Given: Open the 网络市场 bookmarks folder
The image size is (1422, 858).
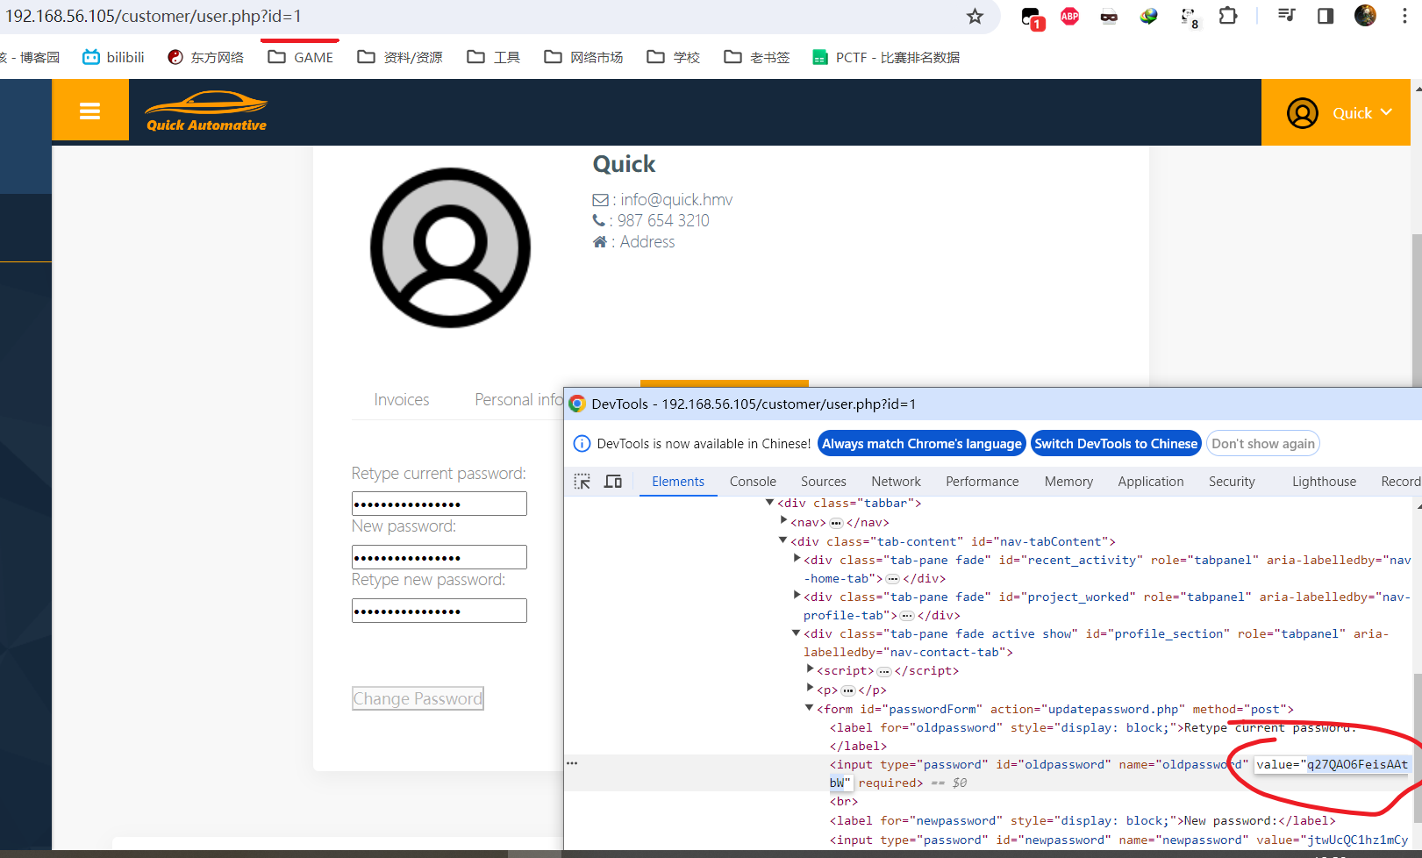Looking at the screenshot, I should tap(583, 57).
